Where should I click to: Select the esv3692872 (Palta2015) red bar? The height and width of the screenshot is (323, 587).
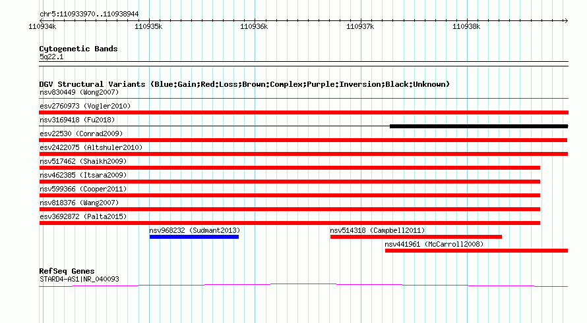(x=290, y=223)
